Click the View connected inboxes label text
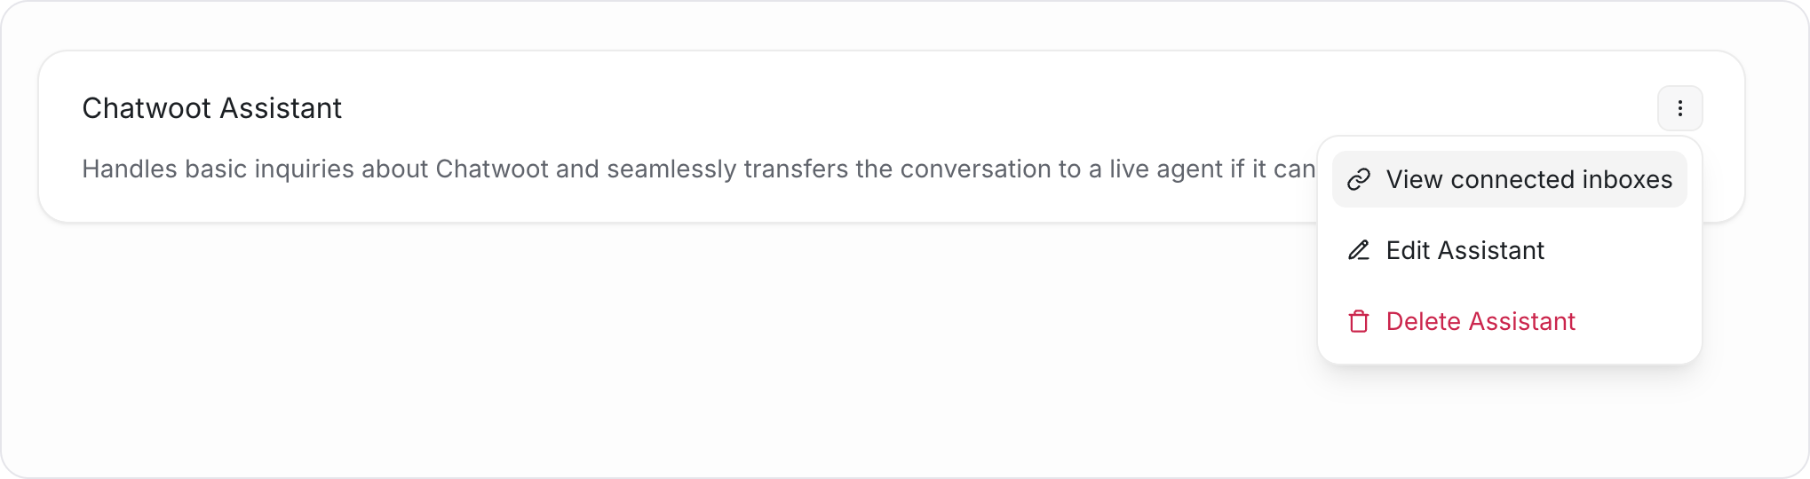 1529,179
